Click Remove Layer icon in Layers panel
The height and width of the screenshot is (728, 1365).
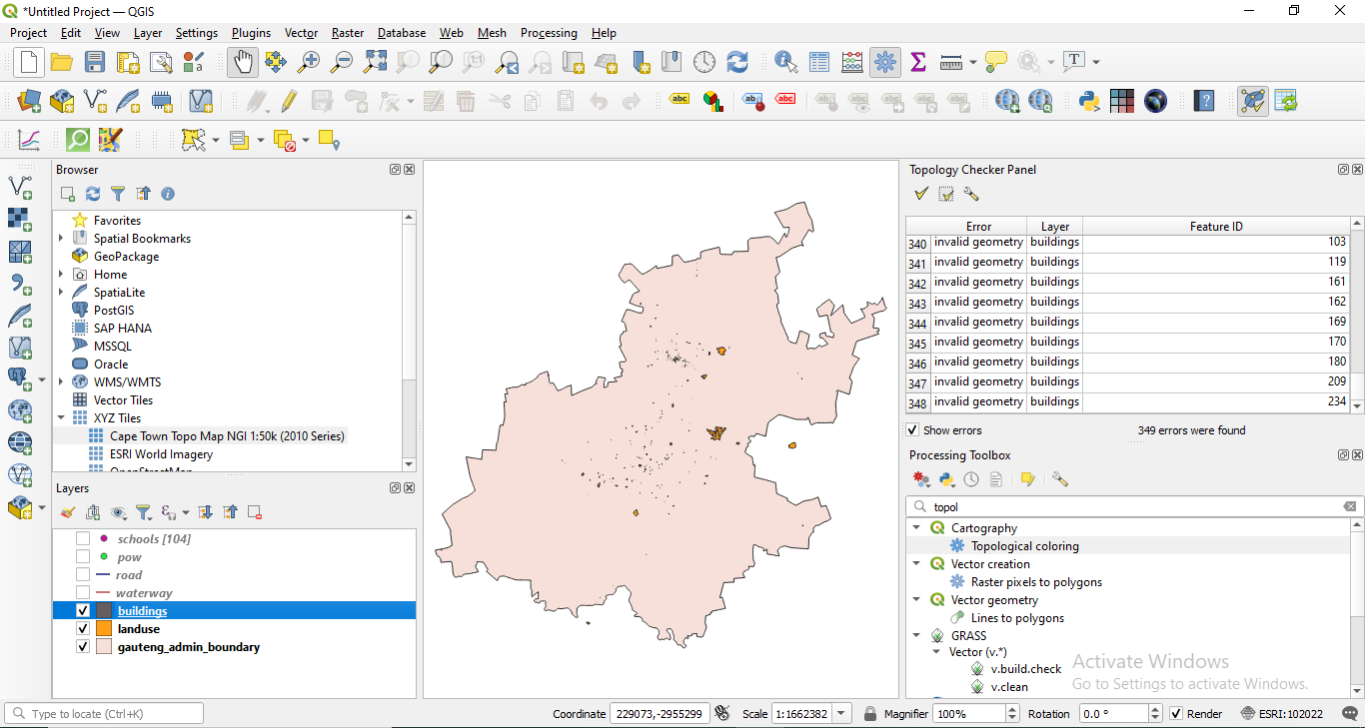point(255,512)
